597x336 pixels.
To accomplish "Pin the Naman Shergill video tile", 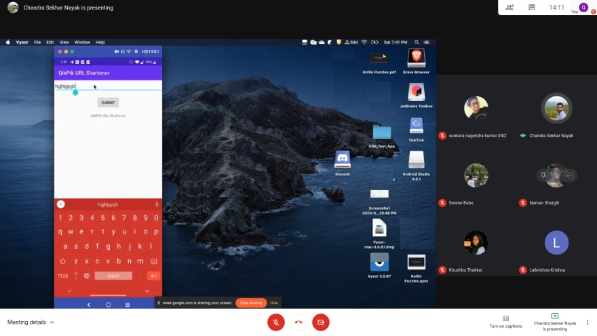I will click(x=543, y=175).
